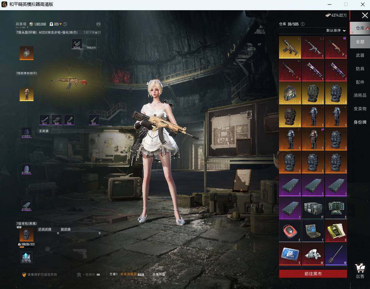The width and height of the screenshot is (370, 289).
Task: Select the silver ore item in warehouse
Action: click(x=313, y=254)
